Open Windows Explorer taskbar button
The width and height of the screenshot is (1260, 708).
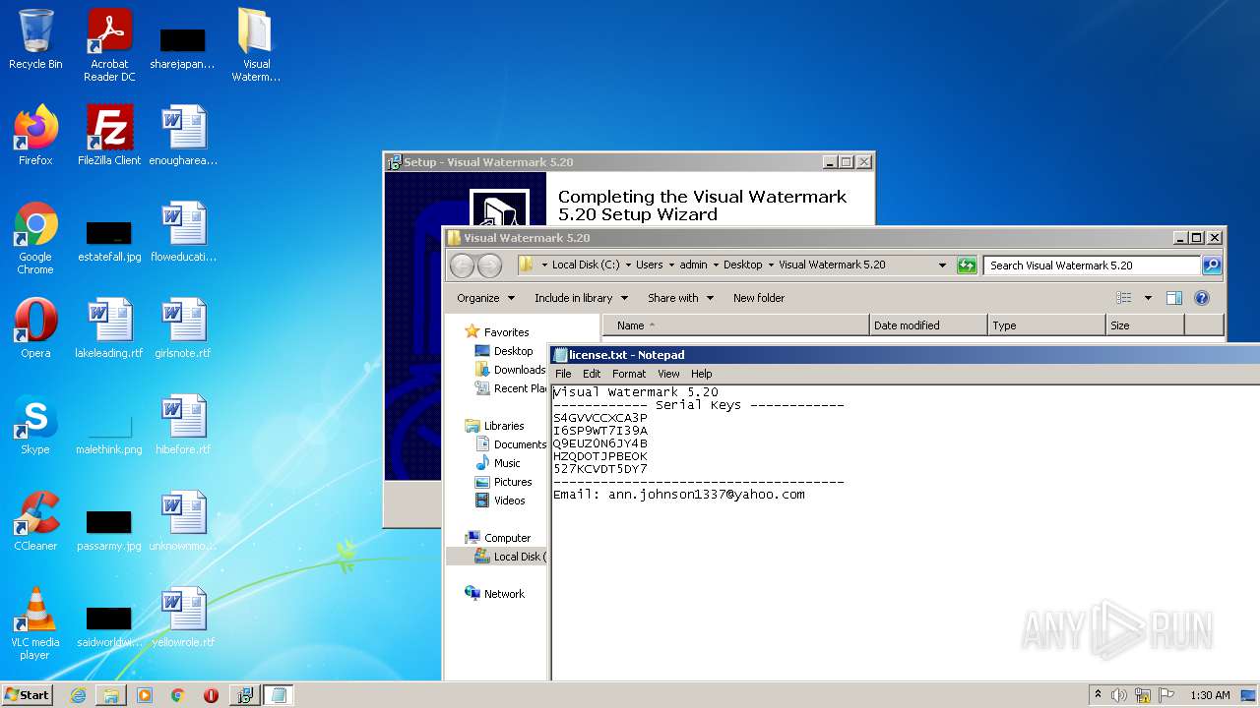click(x=111, y=695)
